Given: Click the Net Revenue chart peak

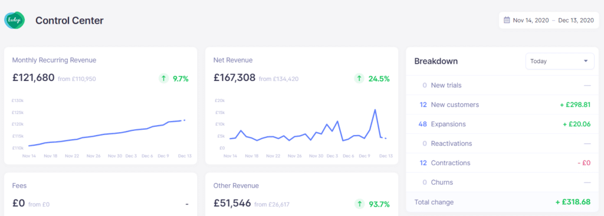Looking at the screenshot, I should 375,110.
